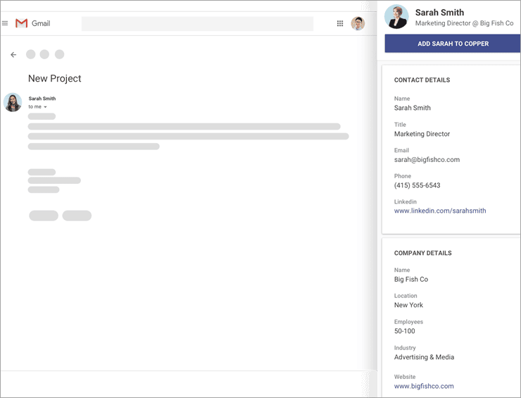This screenshot has width=521, height=398.
Task: Click the phone number (415) 555-6543
Action: coord(417,185)
